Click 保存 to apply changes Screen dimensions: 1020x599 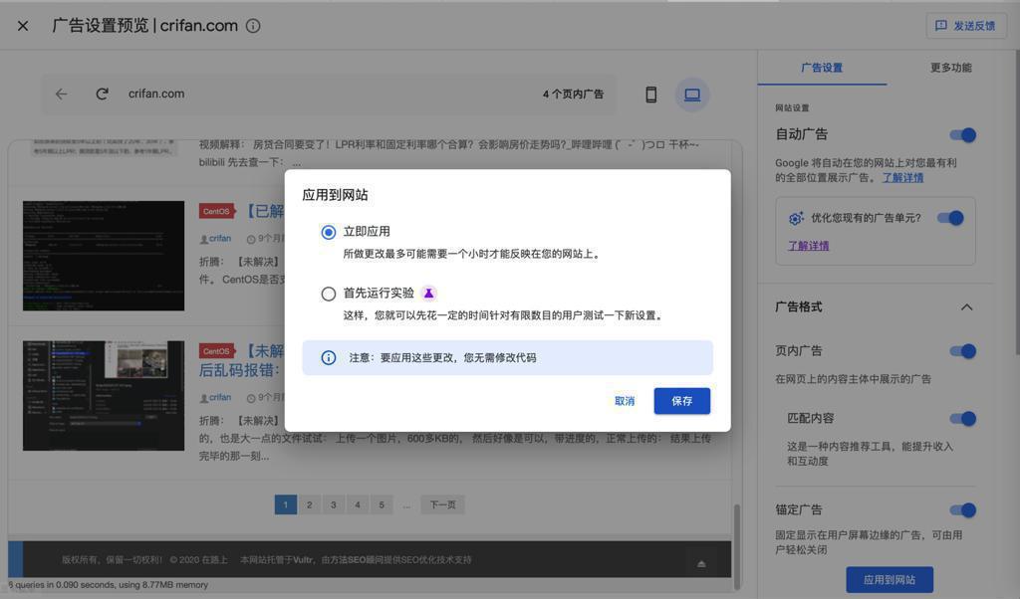point(681,401)
